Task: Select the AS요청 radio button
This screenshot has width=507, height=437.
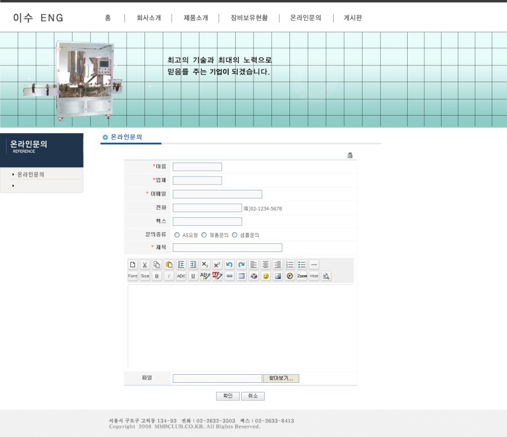Action: click(177, 235)
